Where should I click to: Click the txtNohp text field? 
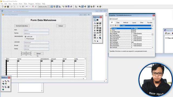tap(36, 49)
